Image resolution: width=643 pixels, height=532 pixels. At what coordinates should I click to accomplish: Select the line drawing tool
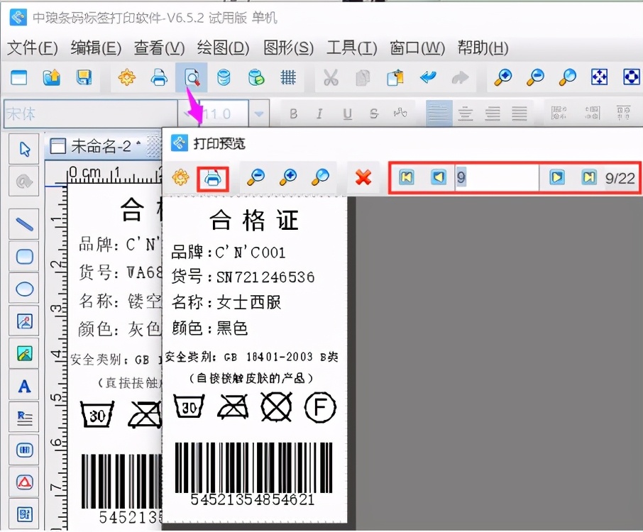(x=23, y=223)
